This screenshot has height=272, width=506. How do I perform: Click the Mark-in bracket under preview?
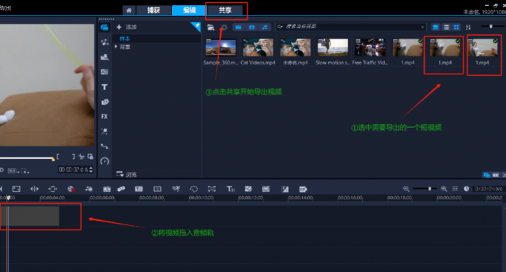(58, 157)
